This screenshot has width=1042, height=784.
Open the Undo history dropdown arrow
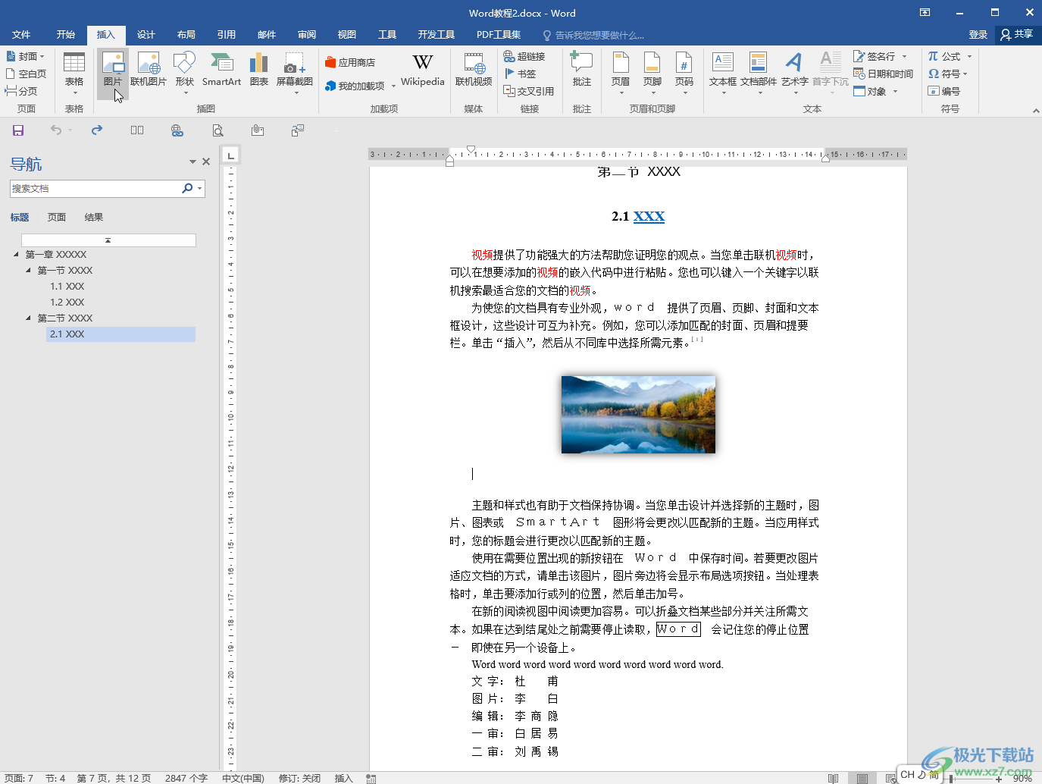(70, 130)
